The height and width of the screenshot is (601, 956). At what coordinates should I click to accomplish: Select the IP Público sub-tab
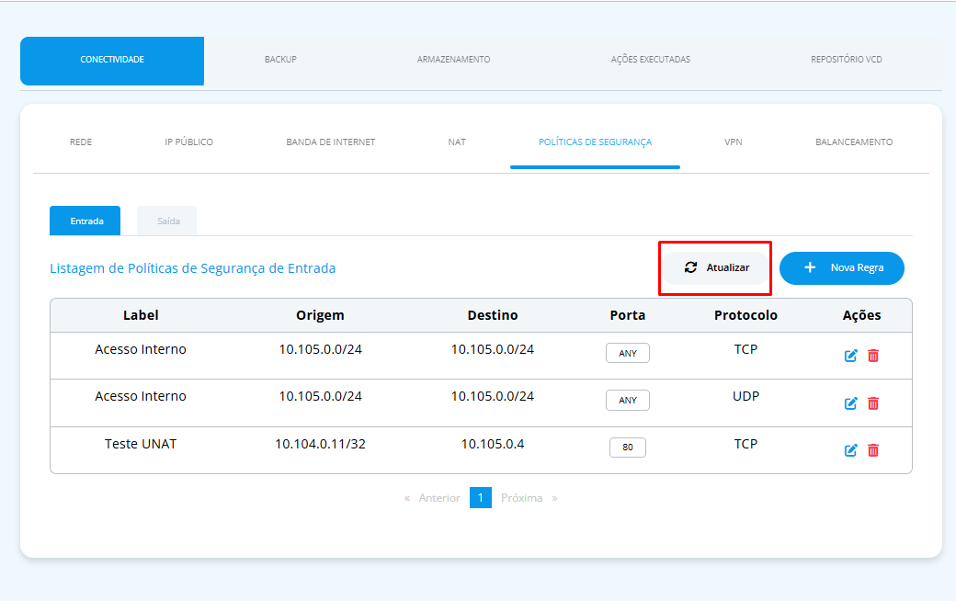click(x=189, y=142)
